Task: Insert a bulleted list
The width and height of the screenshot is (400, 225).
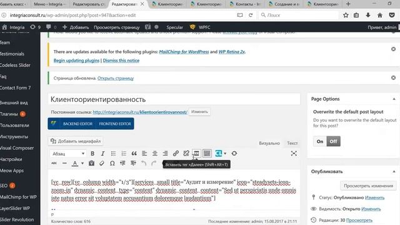Action: pos(113,154)
